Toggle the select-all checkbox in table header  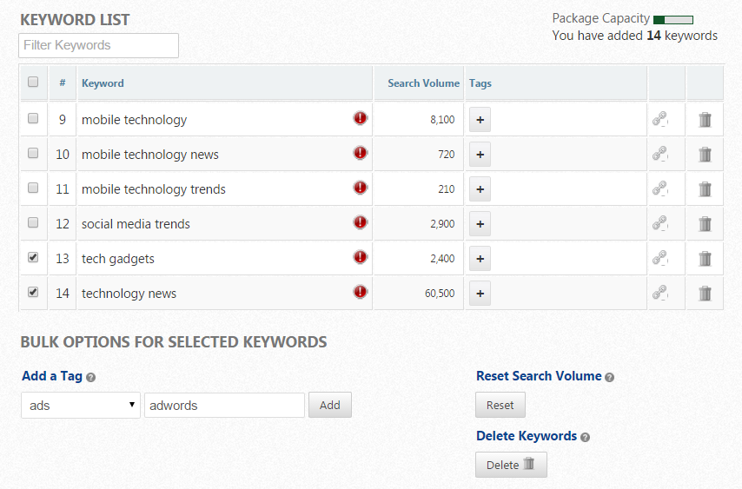pos(33,83)
